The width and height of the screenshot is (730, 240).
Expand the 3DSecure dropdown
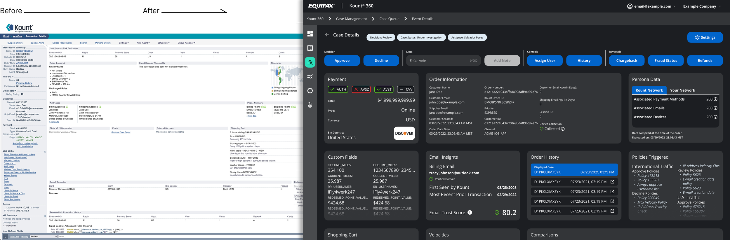164,43
